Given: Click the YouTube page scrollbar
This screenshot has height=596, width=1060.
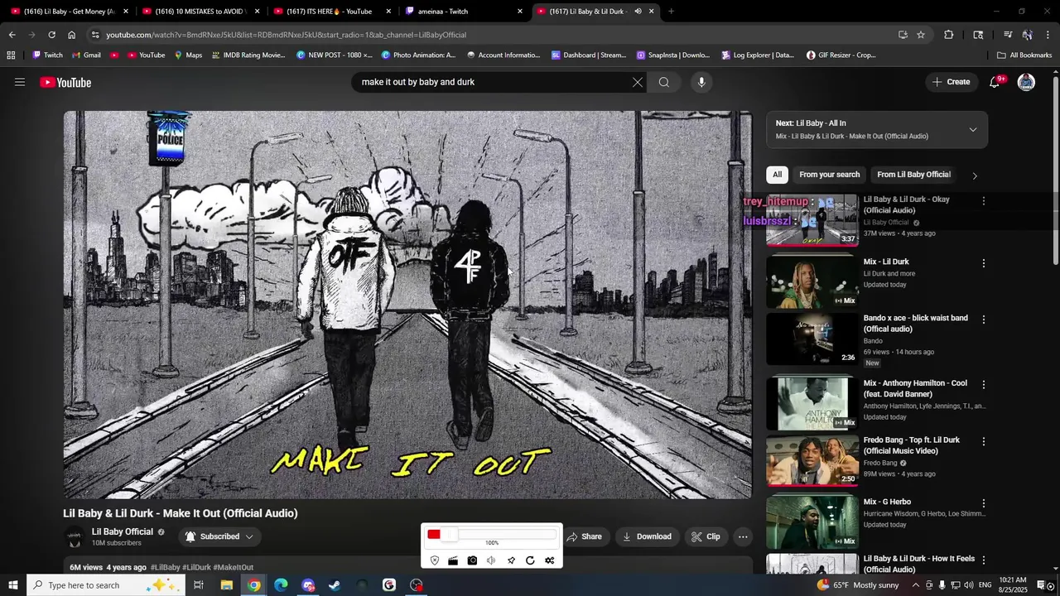Looking at the screenshot, I should (1055, 170).
